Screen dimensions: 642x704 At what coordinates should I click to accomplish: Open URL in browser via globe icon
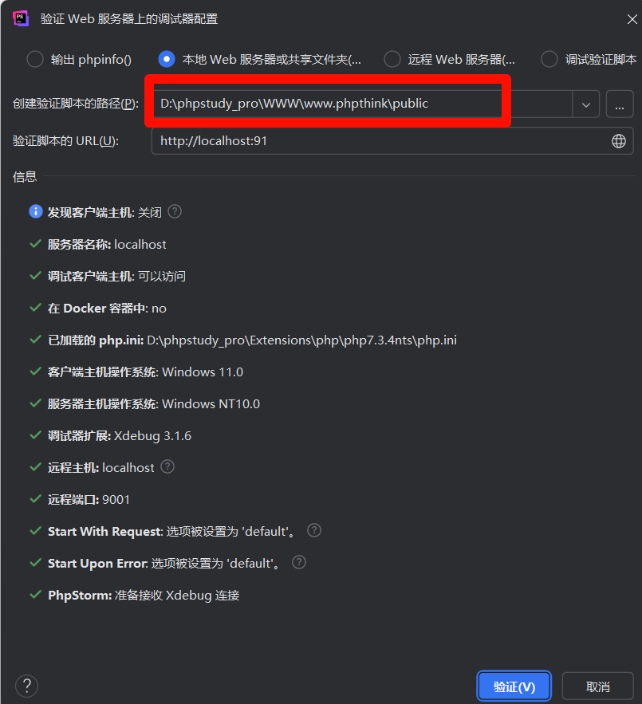619,141
